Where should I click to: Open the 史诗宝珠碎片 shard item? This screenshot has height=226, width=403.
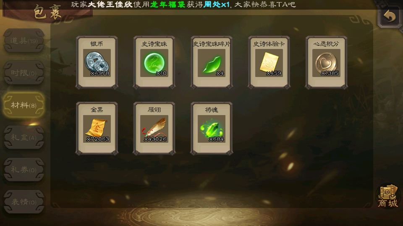tap(212, 62)
